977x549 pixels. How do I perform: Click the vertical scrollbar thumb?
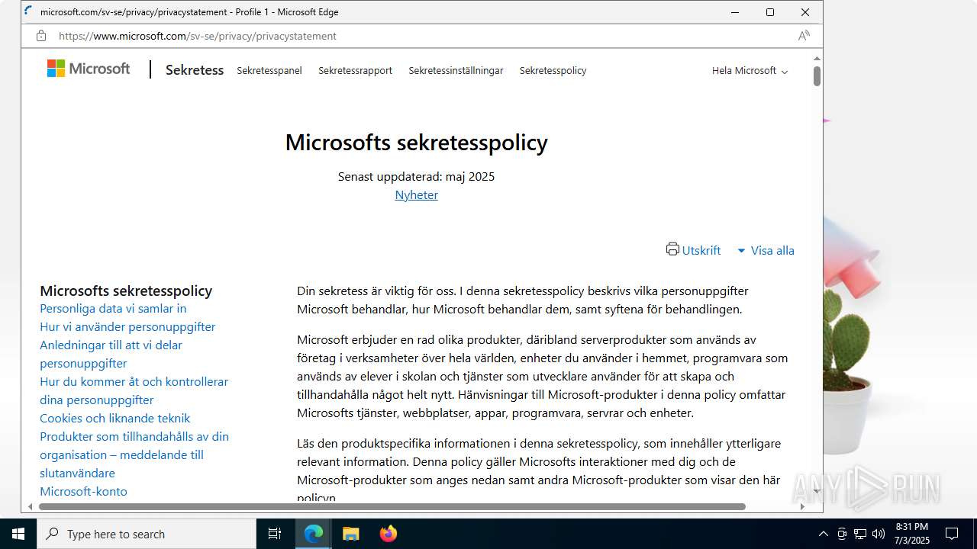coord(817,76)
